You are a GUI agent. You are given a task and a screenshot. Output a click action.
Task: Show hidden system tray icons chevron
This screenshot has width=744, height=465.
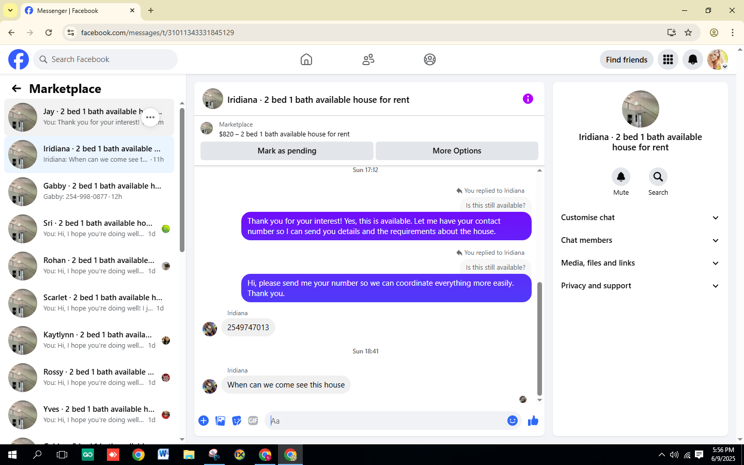click(x=661, y=455)
